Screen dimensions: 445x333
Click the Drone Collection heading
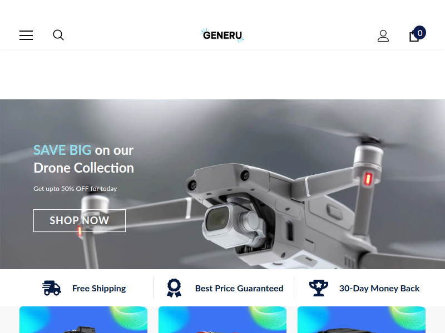pos(84,168)
